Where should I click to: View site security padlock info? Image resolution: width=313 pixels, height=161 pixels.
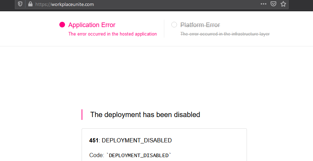click(30, 4)
